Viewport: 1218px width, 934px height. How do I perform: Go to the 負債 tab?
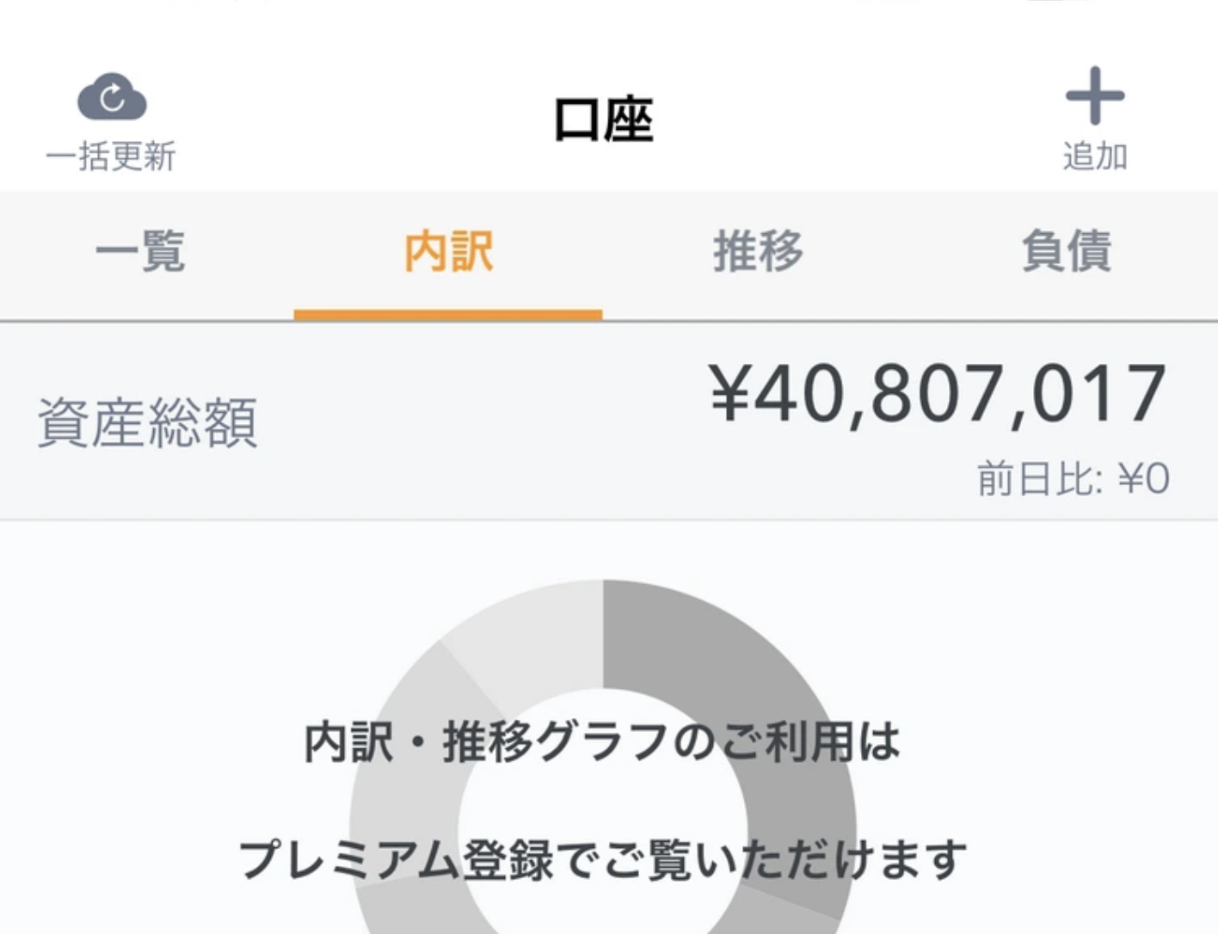point(1067,251)
